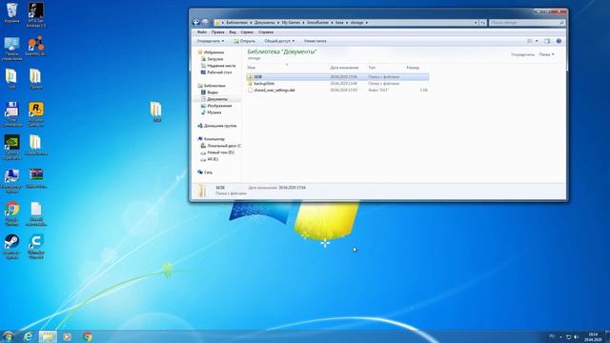Open the Google Chrome desktop shortcut
Image resolution: width=610 pixels, height=343 pixels.
click(11, 213)
